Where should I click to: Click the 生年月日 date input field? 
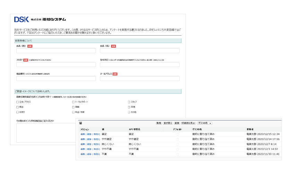pyautogui.click(x=139, y=65)
